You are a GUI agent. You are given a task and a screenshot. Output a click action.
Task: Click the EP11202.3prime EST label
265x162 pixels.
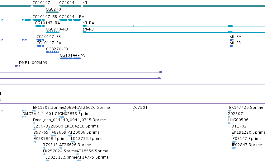[49, 107]
